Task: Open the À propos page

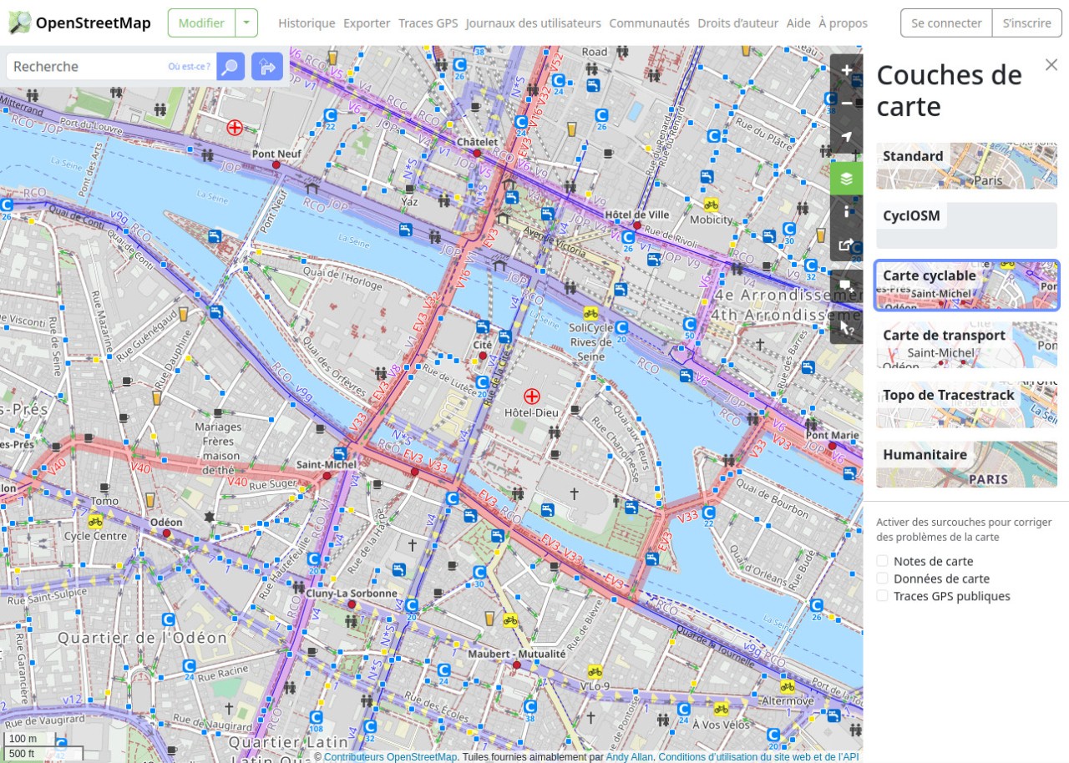Action: [843, 23]
